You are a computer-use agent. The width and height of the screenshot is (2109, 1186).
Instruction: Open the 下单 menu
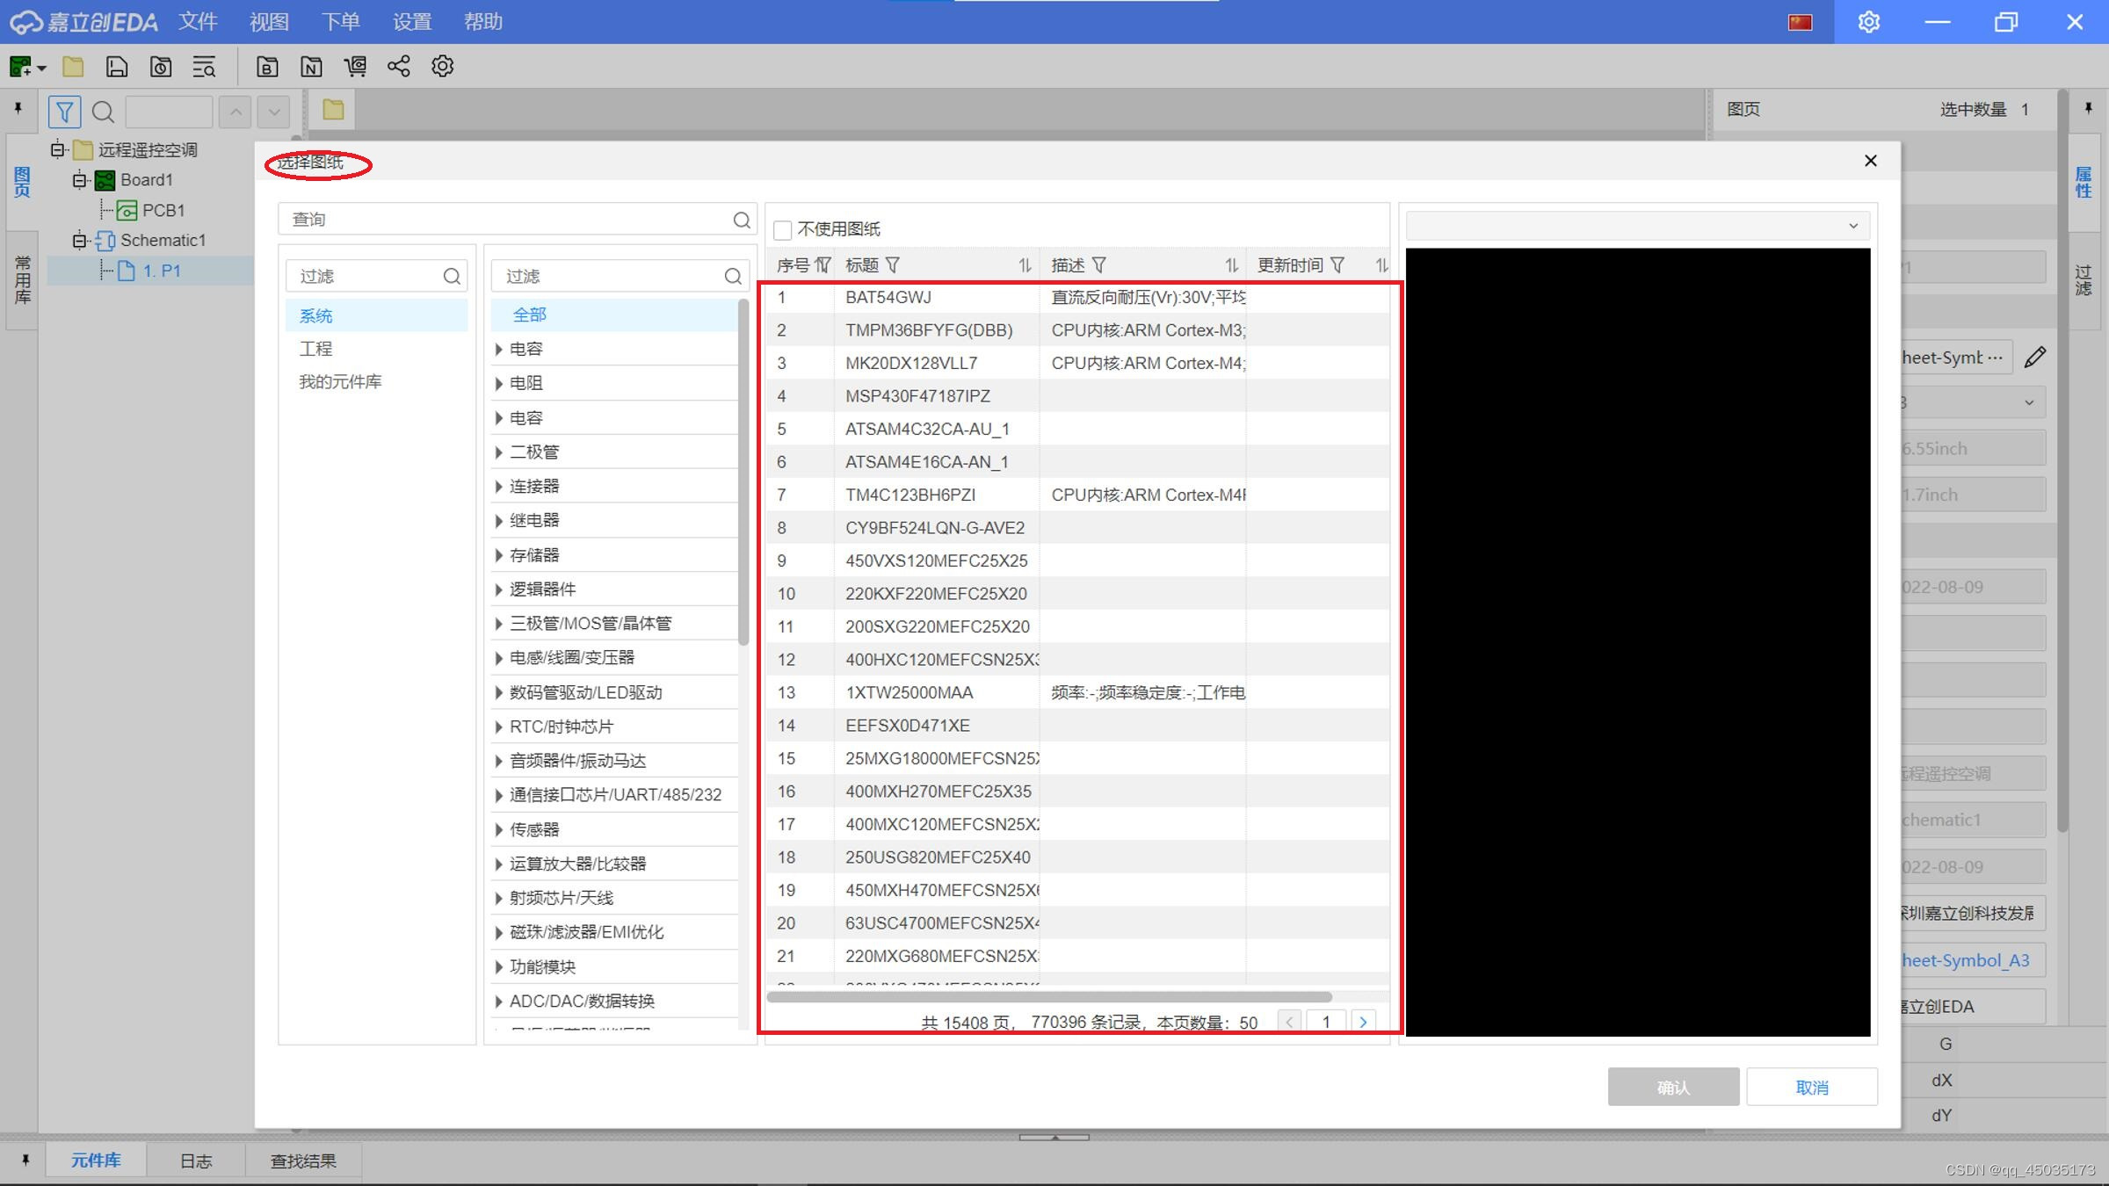pyautogui.click(x=340, y=22)
